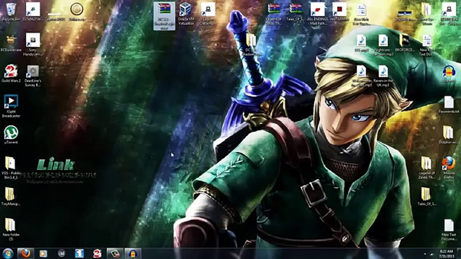This screenshot has width=461, height=259.
Task: Open the Legion Cracking shortcut
Action: (x=208, y=14)
